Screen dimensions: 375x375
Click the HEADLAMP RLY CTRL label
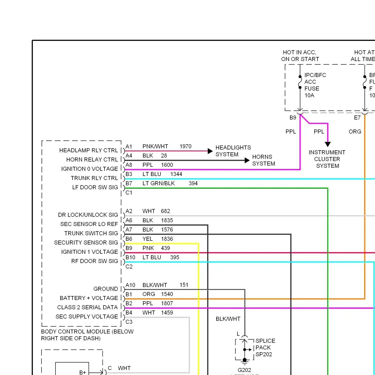88,150
